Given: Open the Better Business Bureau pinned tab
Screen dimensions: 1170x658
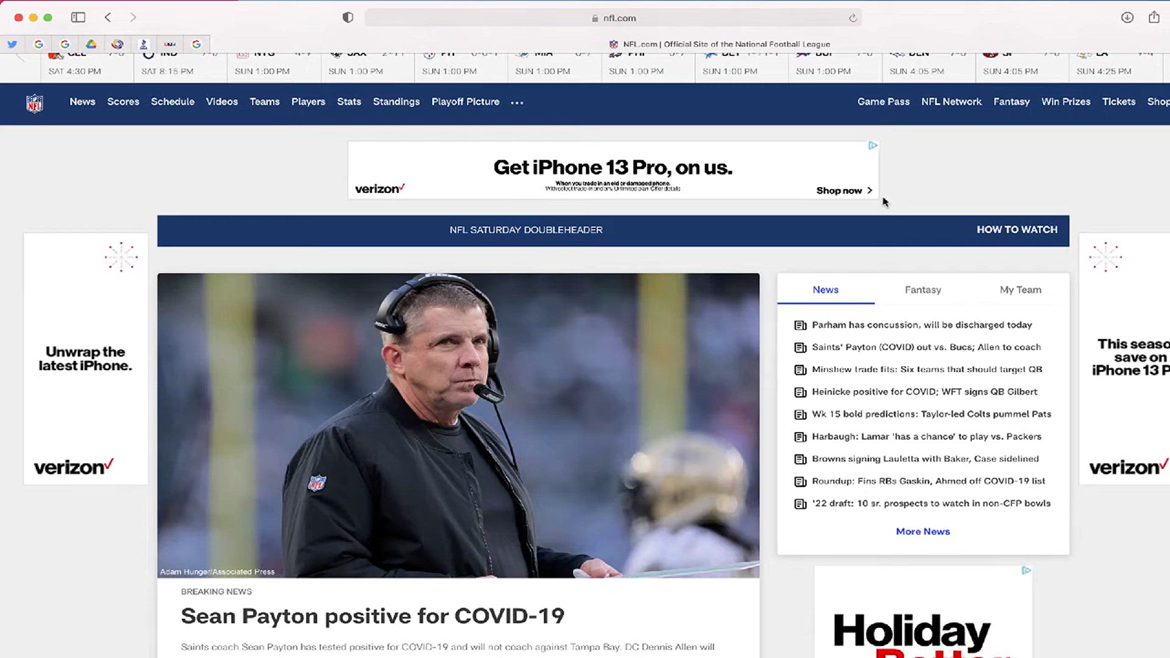Looking at the screenshot, I should [x=143, y=44].
